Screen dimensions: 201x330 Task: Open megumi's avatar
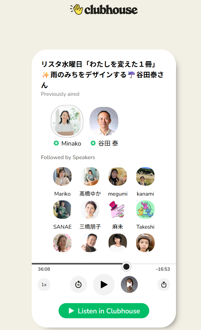click(118, 176)
